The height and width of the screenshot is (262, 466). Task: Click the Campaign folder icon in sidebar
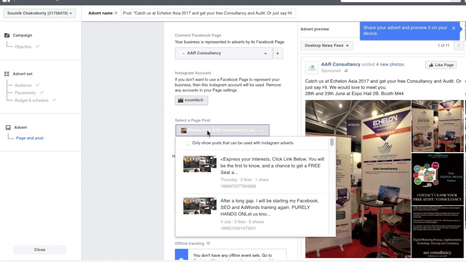[7, 35]
